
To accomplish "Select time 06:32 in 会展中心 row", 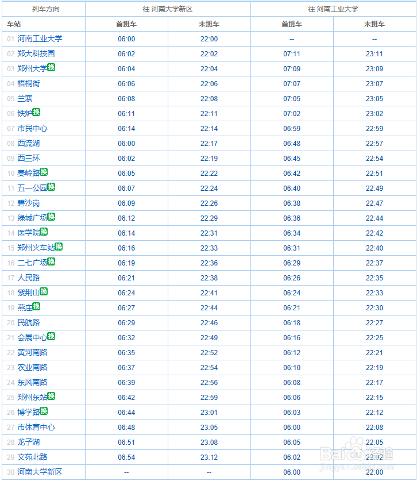I will point(126,338).
